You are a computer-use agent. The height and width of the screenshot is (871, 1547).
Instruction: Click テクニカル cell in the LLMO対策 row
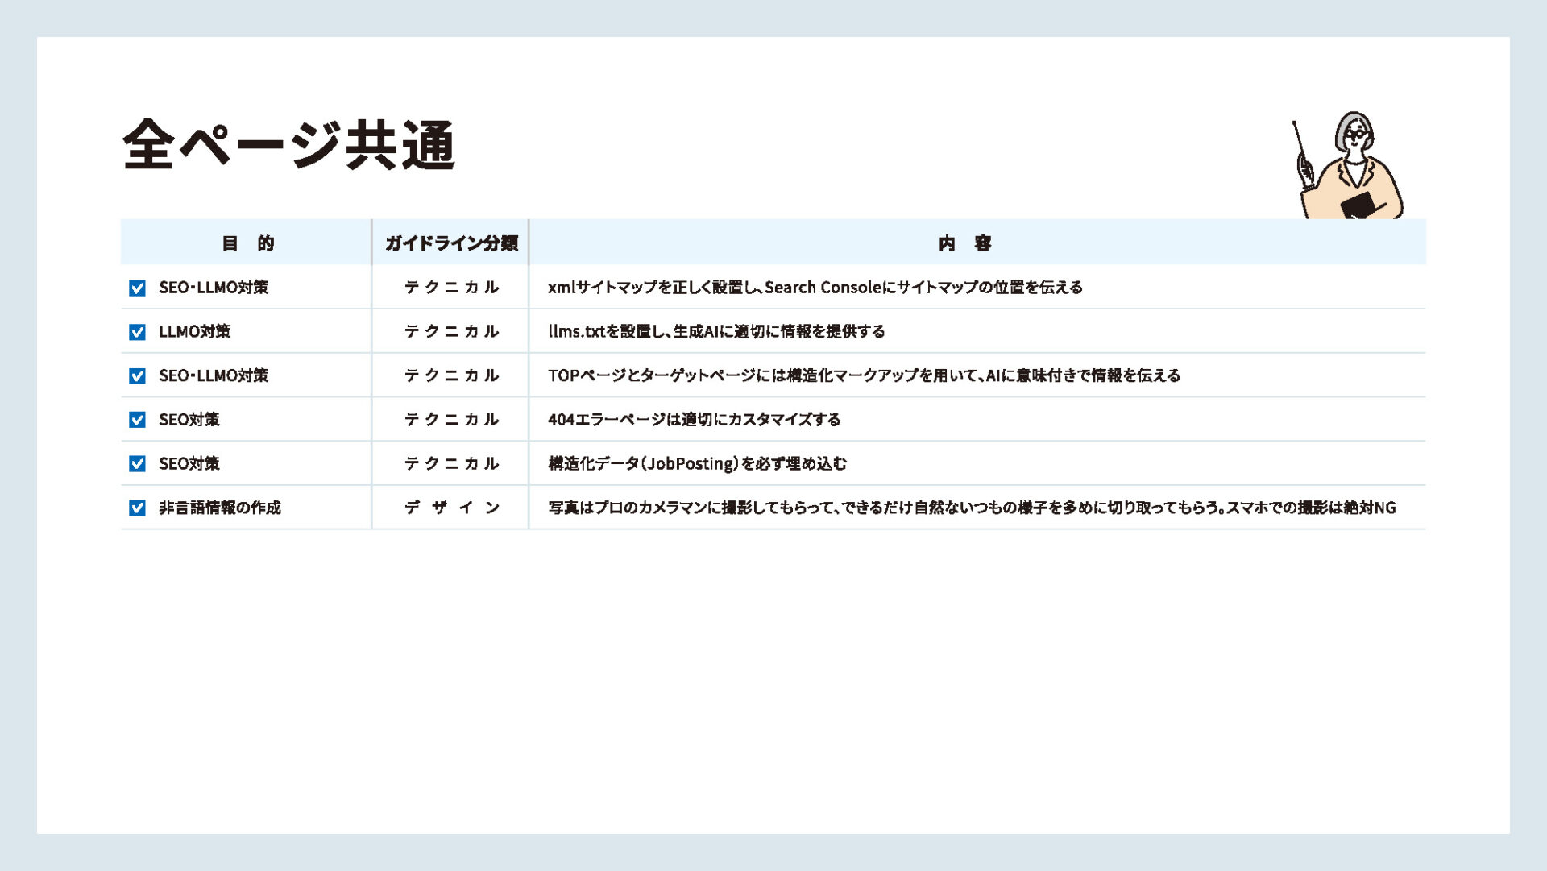pos(451,332)
